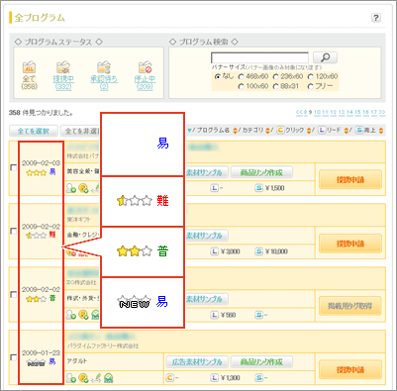The image size is (397, 391).
Task: Focus the program search text field
Action: pyautogui.click(x=259, y=57)
